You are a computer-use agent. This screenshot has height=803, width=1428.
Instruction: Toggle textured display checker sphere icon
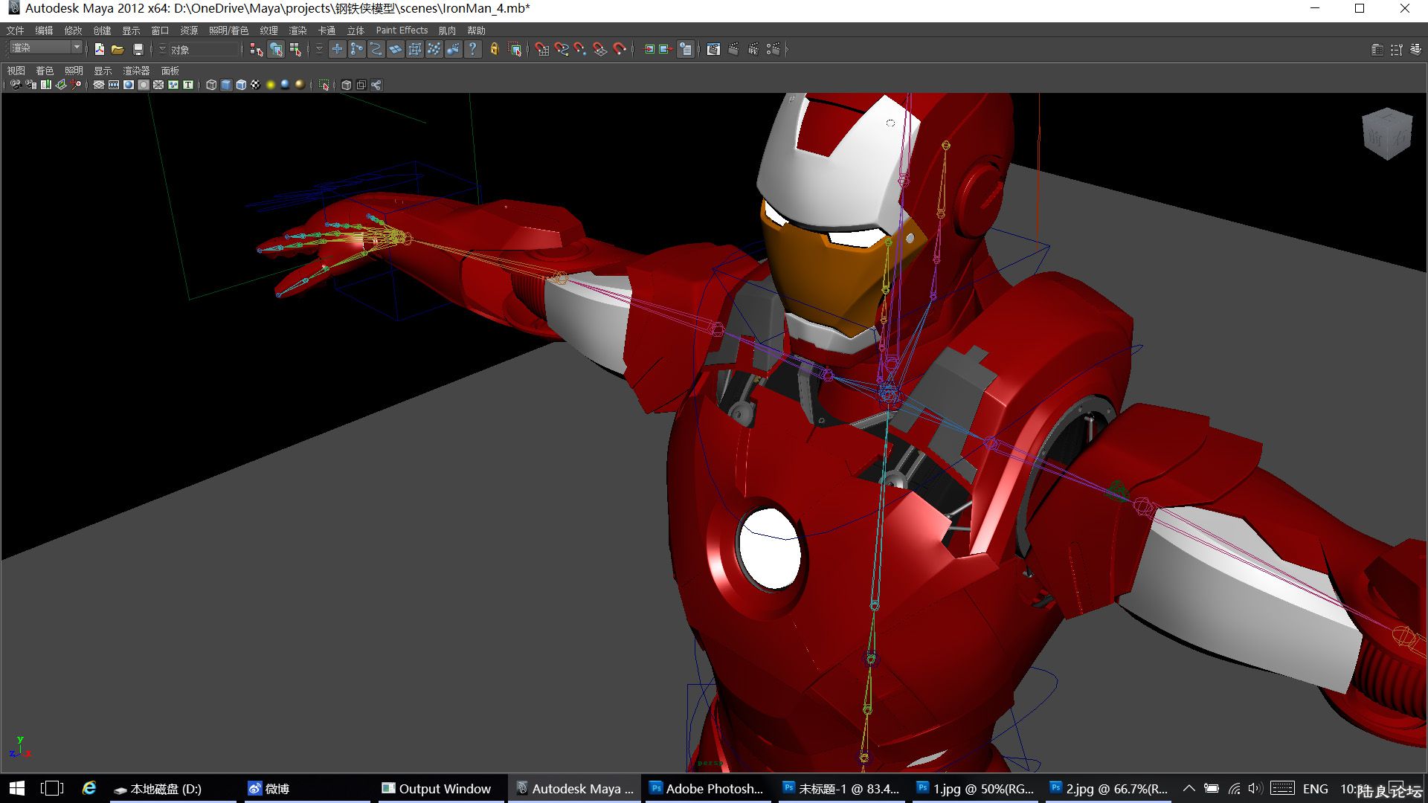(x=255, y=85)
